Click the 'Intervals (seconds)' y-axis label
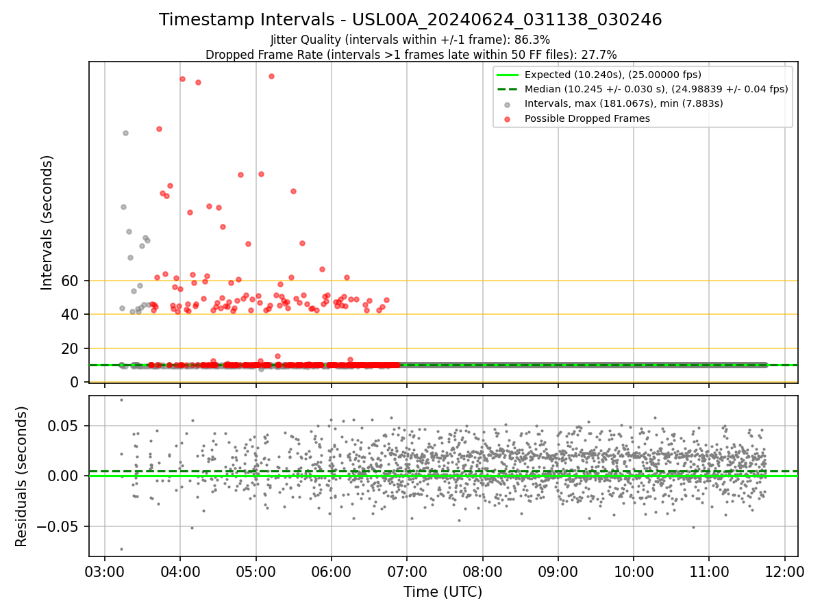822x616 pixels. click(47, 222)
